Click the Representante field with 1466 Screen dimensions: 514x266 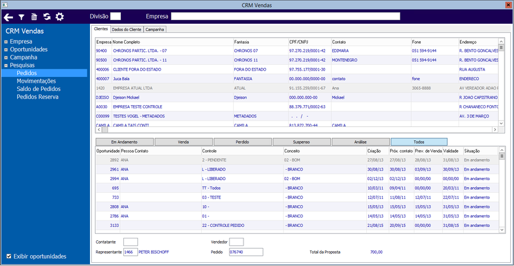tap(130, 252)
